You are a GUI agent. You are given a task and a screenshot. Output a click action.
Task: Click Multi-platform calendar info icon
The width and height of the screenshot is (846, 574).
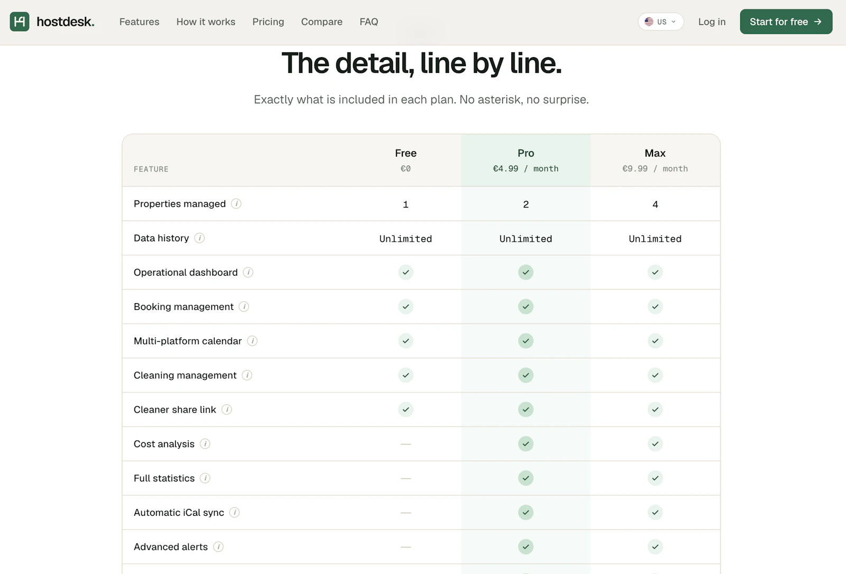click(x=252, y=341)
